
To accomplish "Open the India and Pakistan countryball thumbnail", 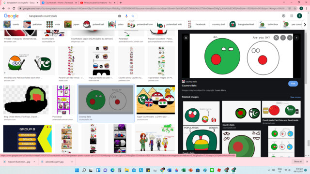I will [x=29, y=61].
